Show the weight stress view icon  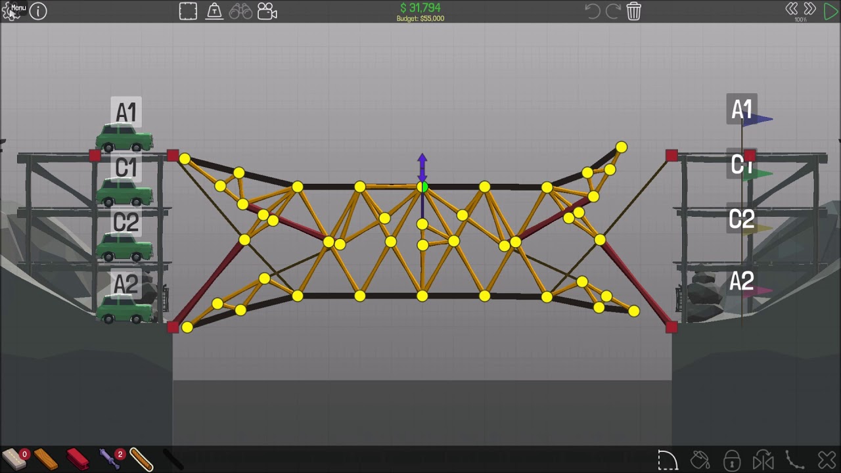pos(214,11)
